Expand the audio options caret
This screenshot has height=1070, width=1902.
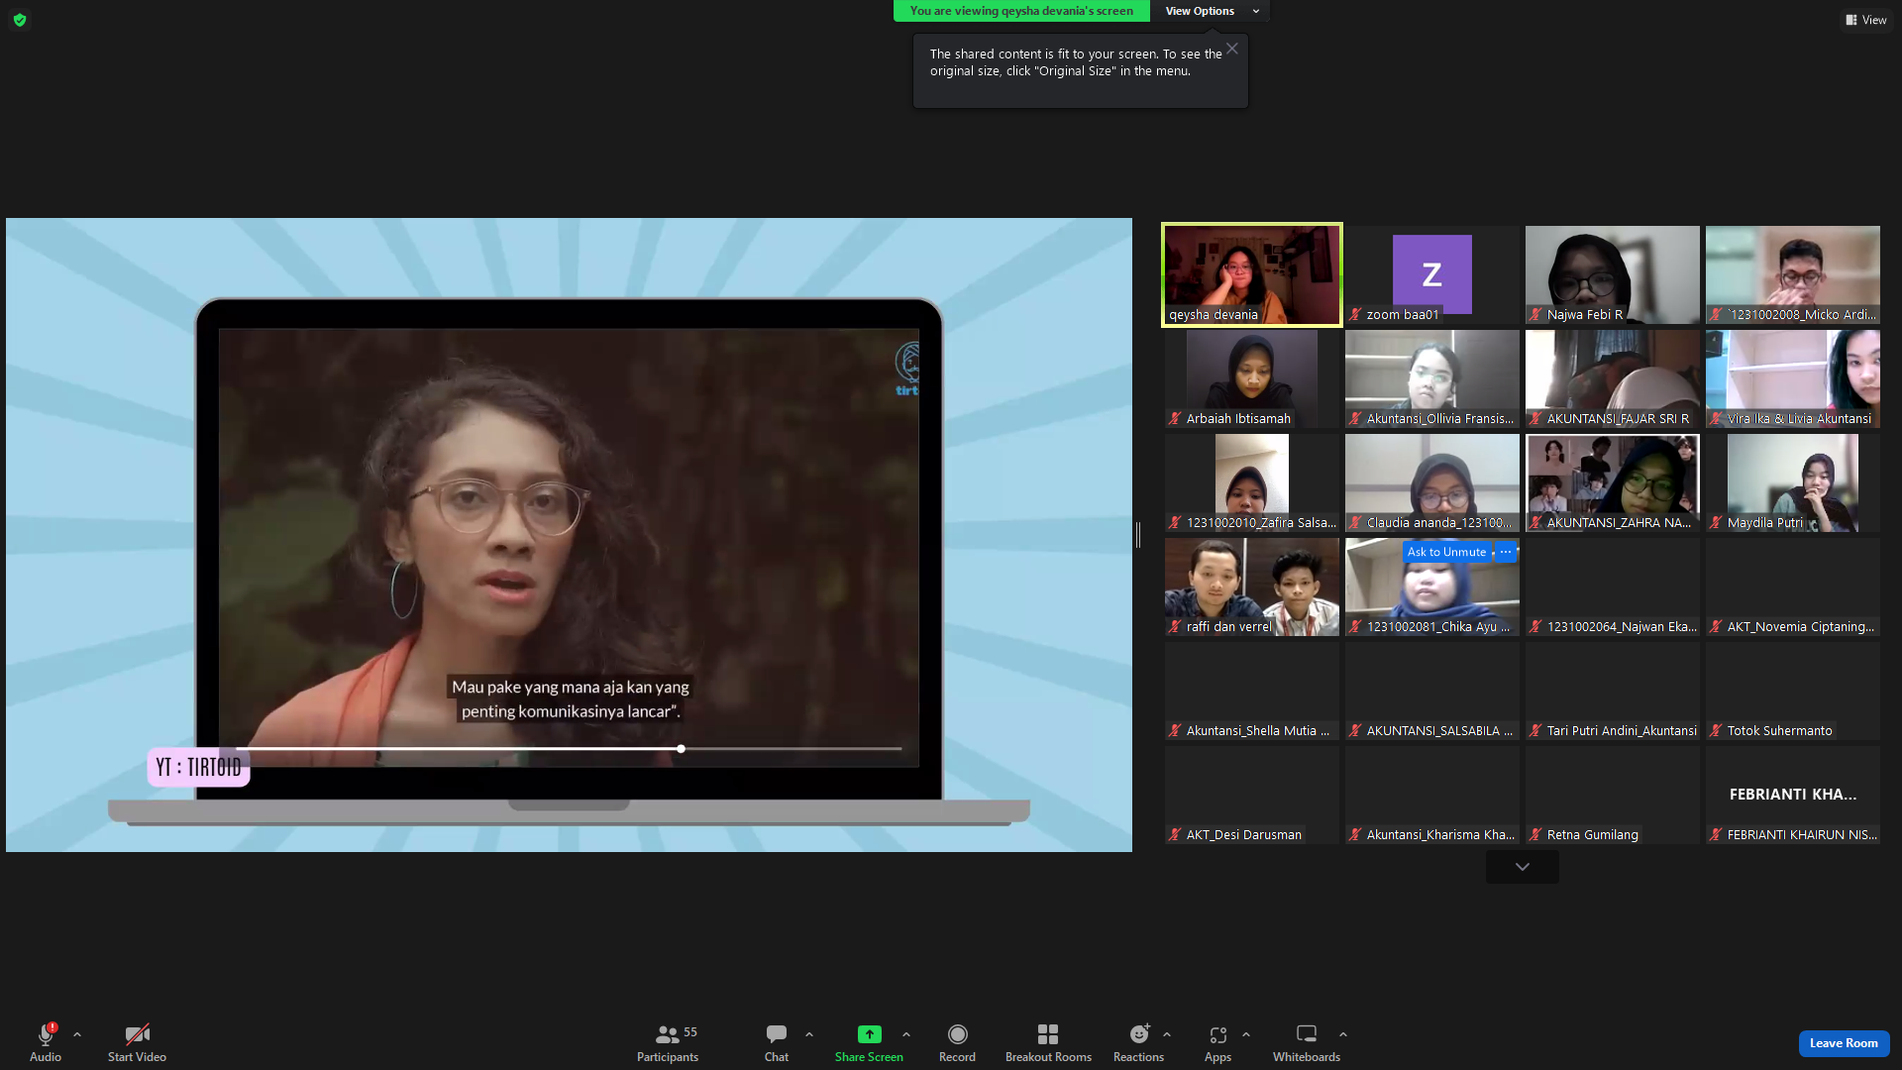click(x=77, y=1034)
